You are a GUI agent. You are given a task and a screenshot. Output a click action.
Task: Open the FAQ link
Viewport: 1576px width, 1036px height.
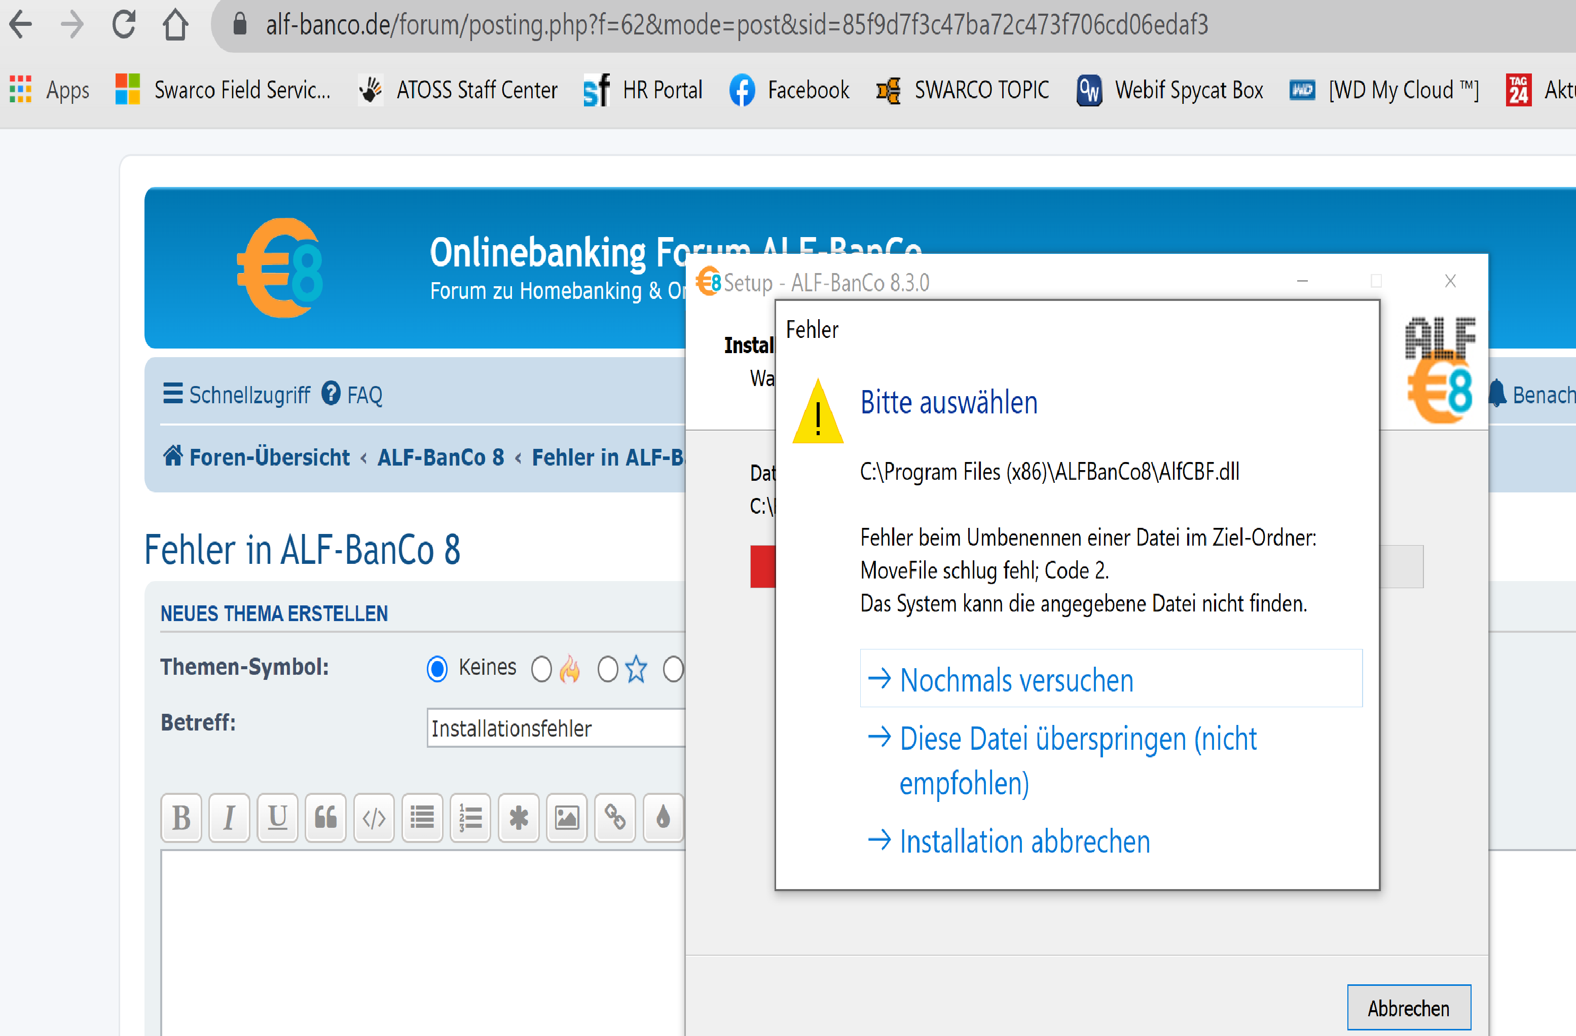[x=352, y=395]
